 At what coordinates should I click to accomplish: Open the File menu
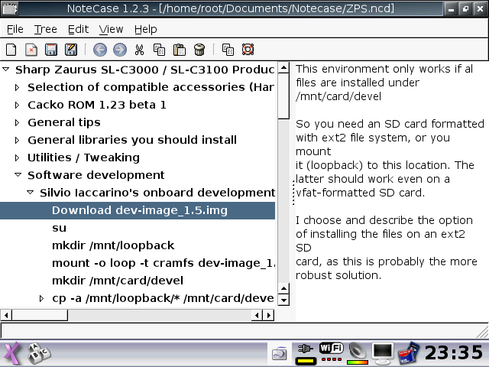pyautogui.click(x=15, y=29)
